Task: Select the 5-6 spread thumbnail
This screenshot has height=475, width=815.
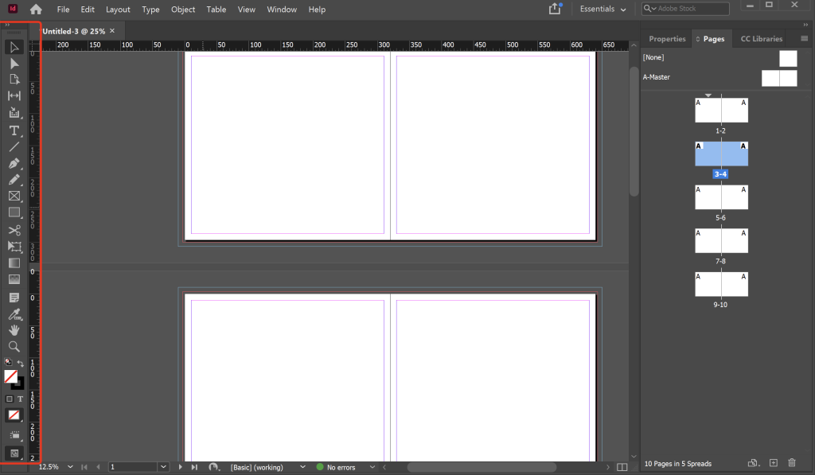Action: [x=721, y=197]
